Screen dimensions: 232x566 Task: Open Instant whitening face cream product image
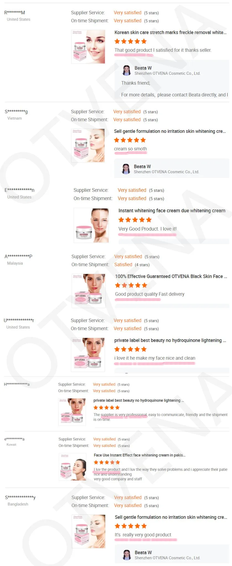click(91, 226)
